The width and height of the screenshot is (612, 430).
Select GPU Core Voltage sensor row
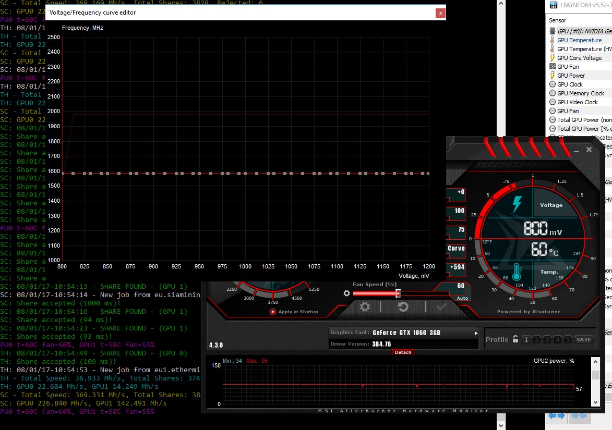tap(579, 58)
